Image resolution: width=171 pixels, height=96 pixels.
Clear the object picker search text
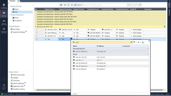pos(131,42)
